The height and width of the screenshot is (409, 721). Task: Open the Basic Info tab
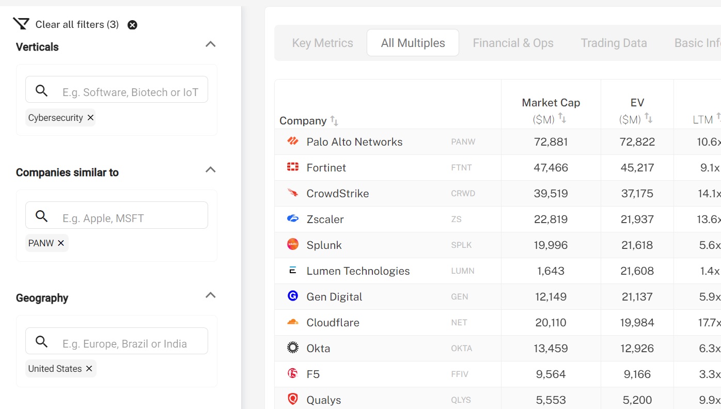(697, 43)
